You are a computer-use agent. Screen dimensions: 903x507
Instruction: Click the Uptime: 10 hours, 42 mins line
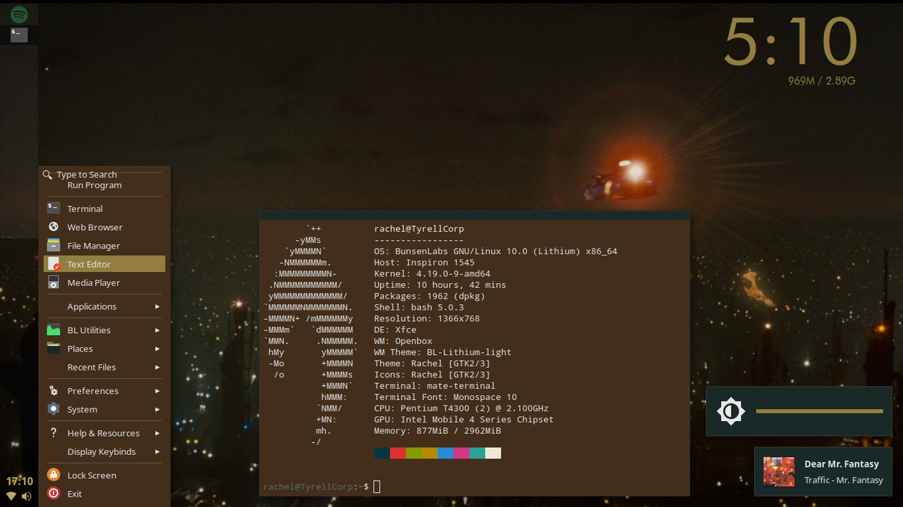440,285
